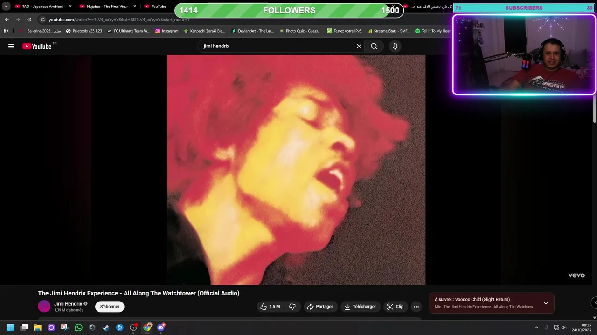Show hidden system tray icons
597x335 pixels.
[536, 328]
